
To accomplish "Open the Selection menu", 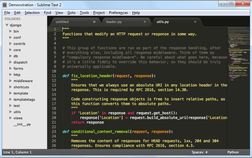I will pos(32,13).
